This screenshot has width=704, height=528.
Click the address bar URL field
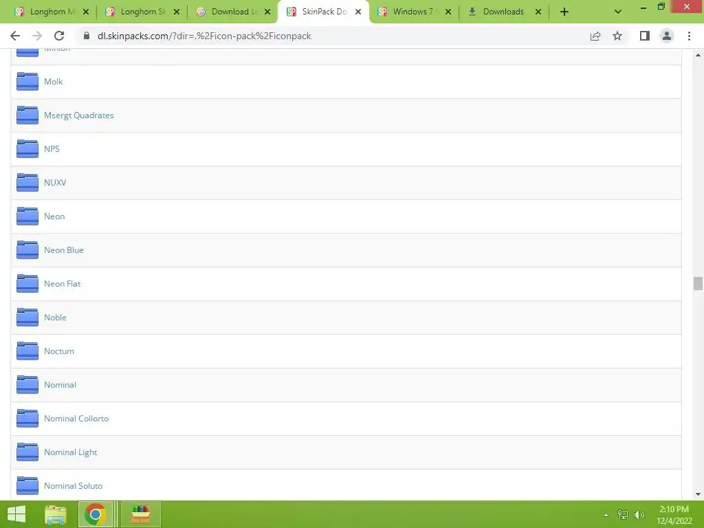pyautogui.click(x=332, y=36)
